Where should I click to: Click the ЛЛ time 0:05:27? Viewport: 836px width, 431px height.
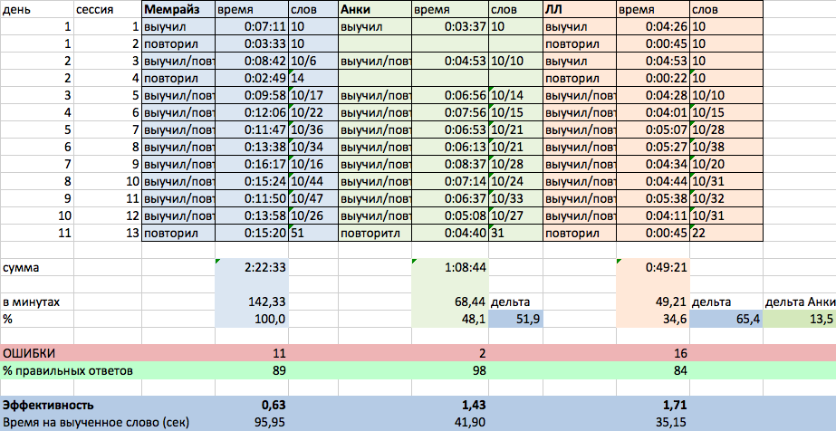[x=653, y=147]
